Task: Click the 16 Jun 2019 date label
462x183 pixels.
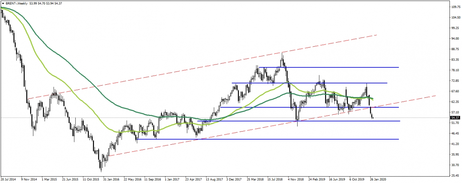Action: click(338, 180)
